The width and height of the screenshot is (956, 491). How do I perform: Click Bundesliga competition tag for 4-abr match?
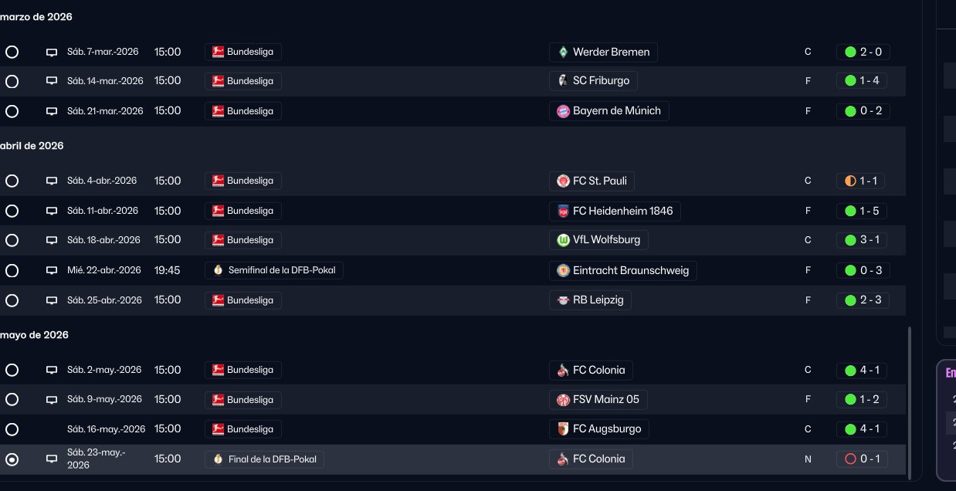[x=243, y=181]
